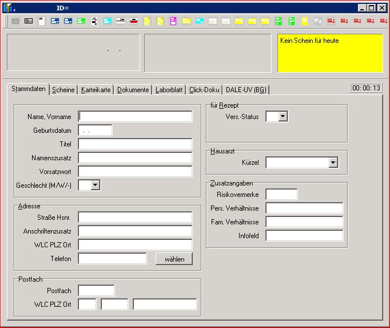The image size is (390, 328).
Task: Click the Risikovermerke input field
Action: pos(281,195)
